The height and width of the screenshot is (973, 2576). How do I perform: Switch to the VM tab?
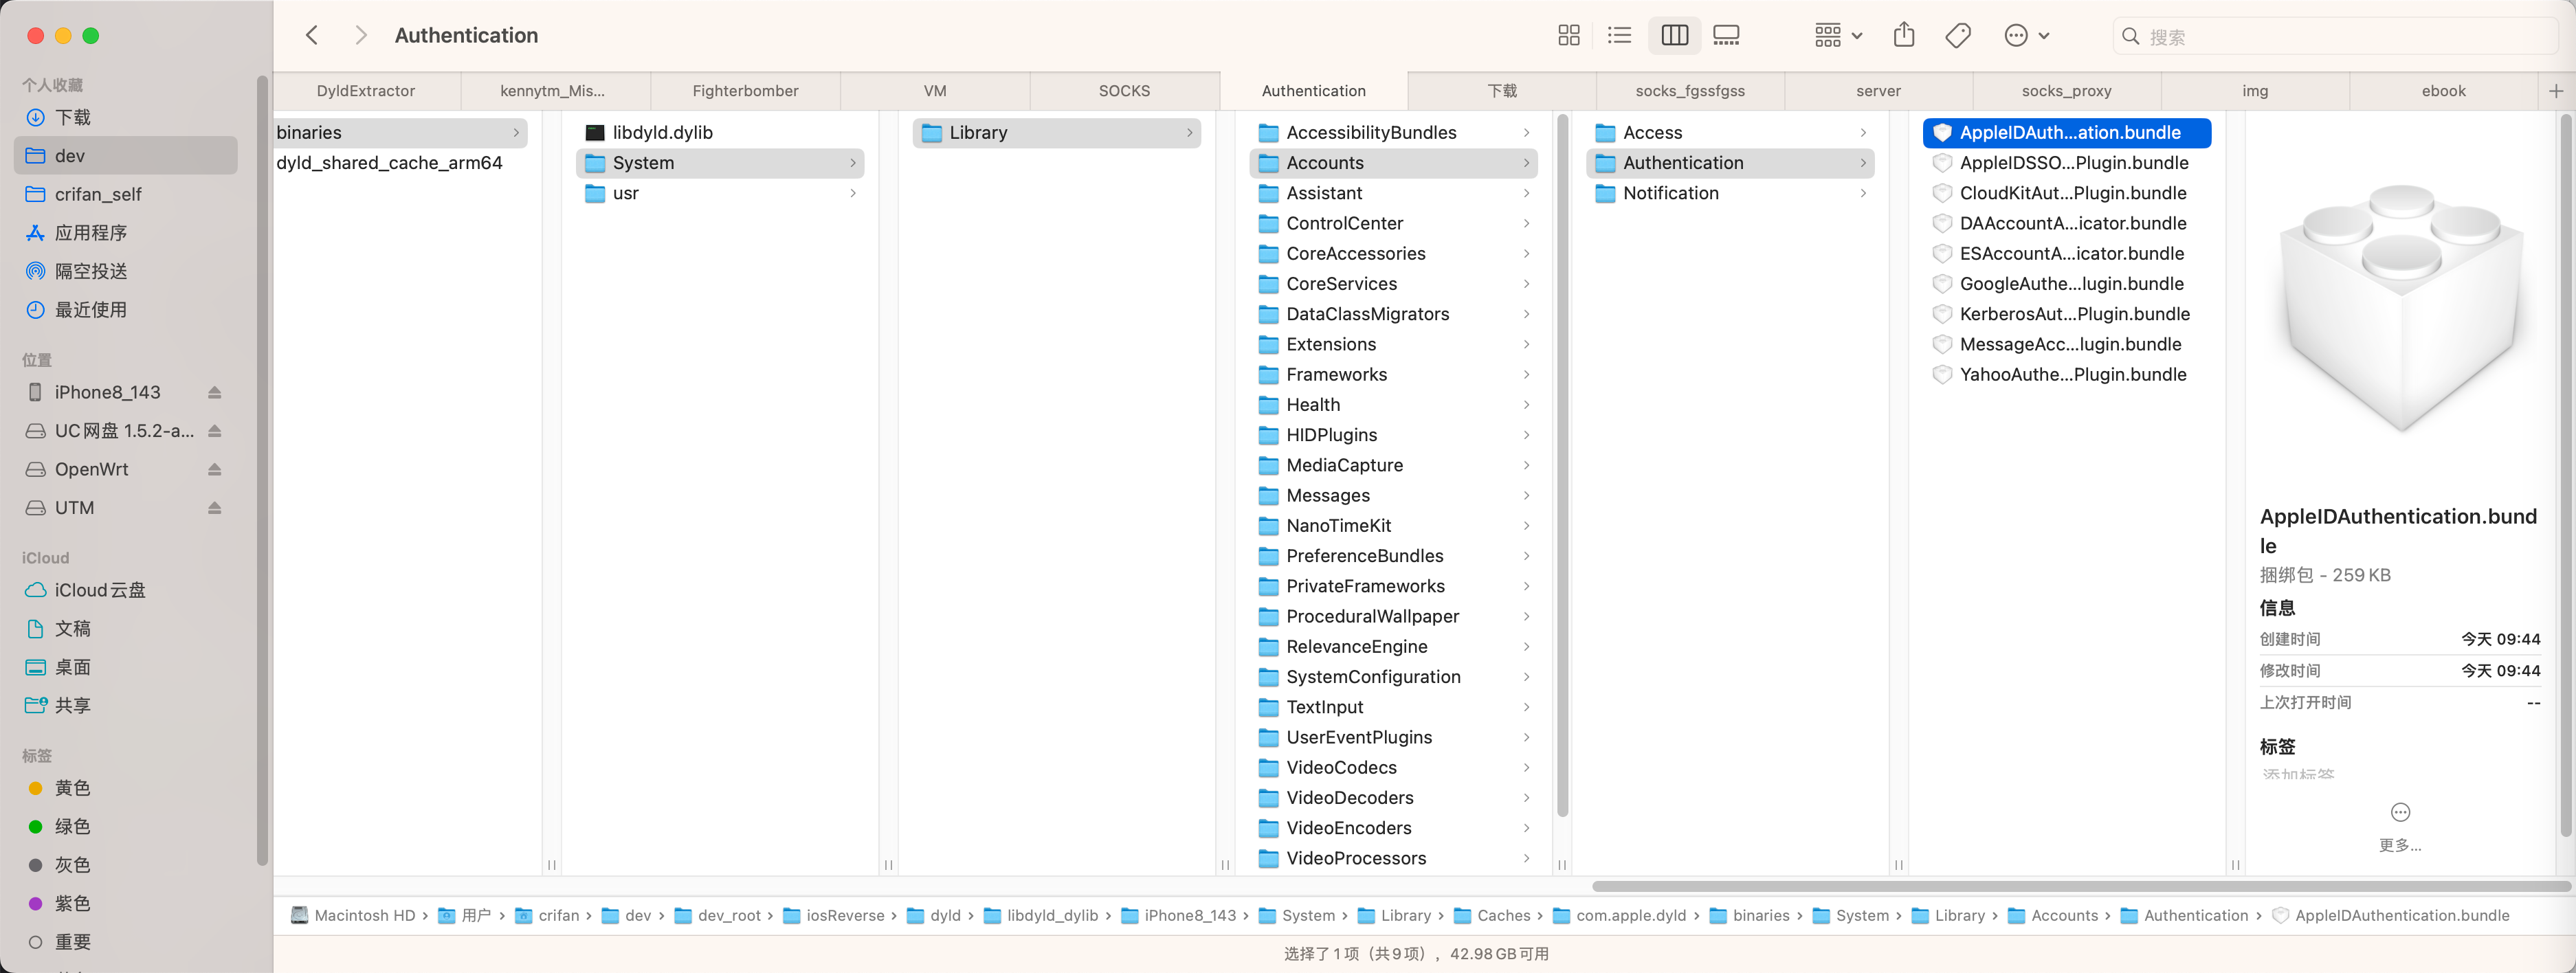[935, 91]
